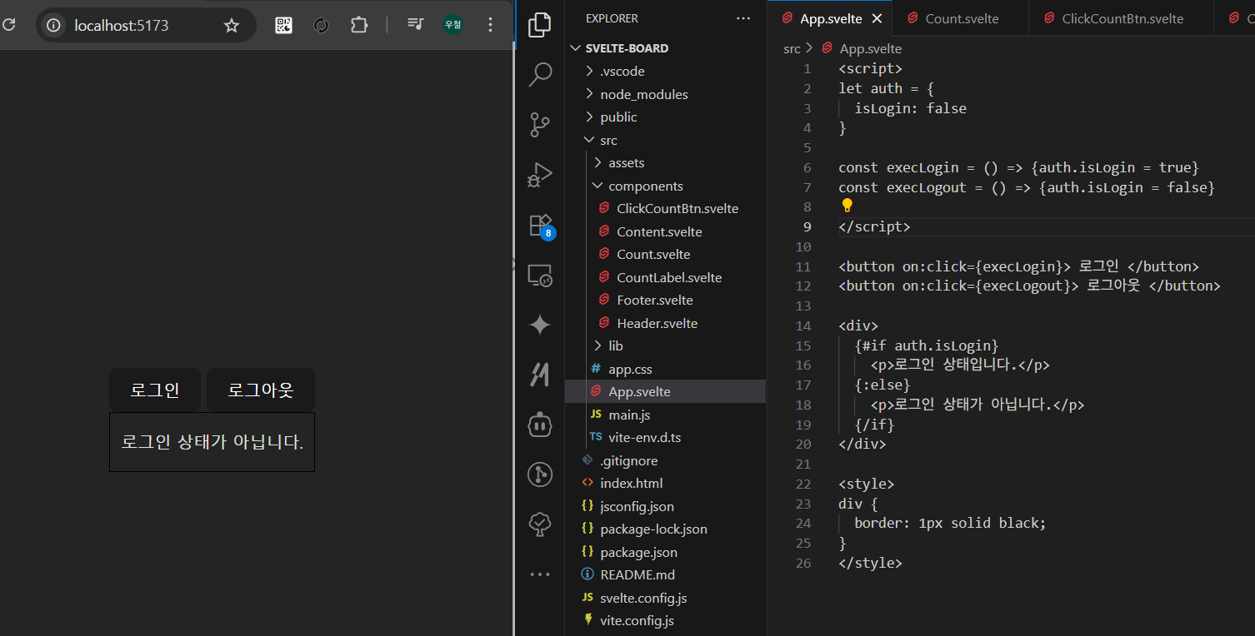This screenshot has width=1255, height=636.
Task: Open the Explorer view in activity bar
Action: [x=540, y=25]
